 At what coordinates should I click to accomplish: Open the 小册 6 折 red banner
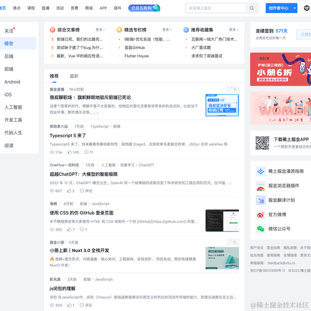281,69
